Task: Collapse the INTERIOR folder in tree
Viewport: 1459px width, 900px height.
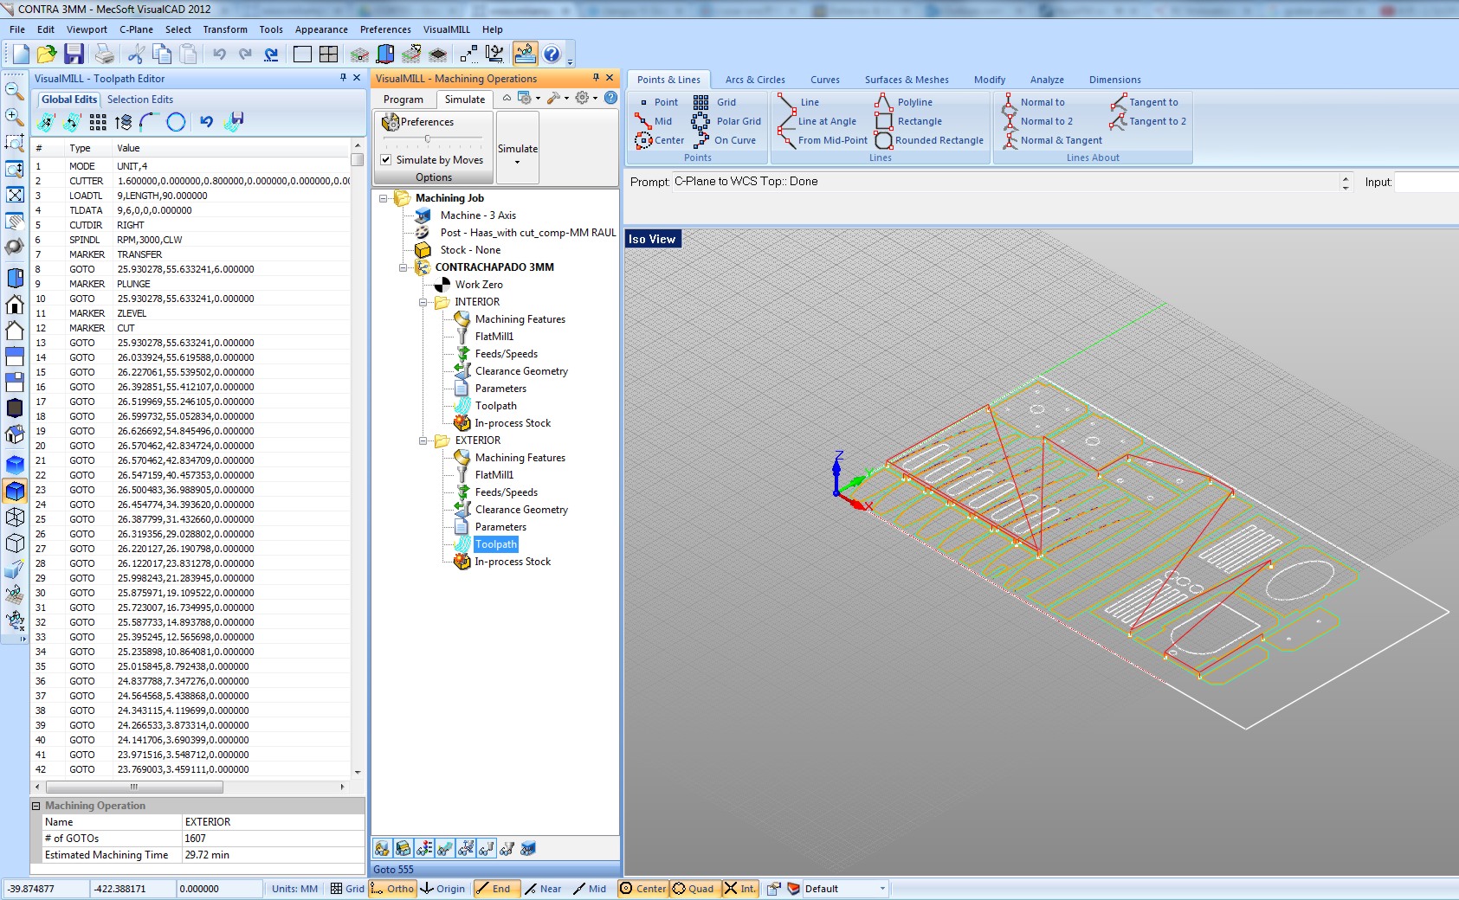Action: (x=423, y=302)
